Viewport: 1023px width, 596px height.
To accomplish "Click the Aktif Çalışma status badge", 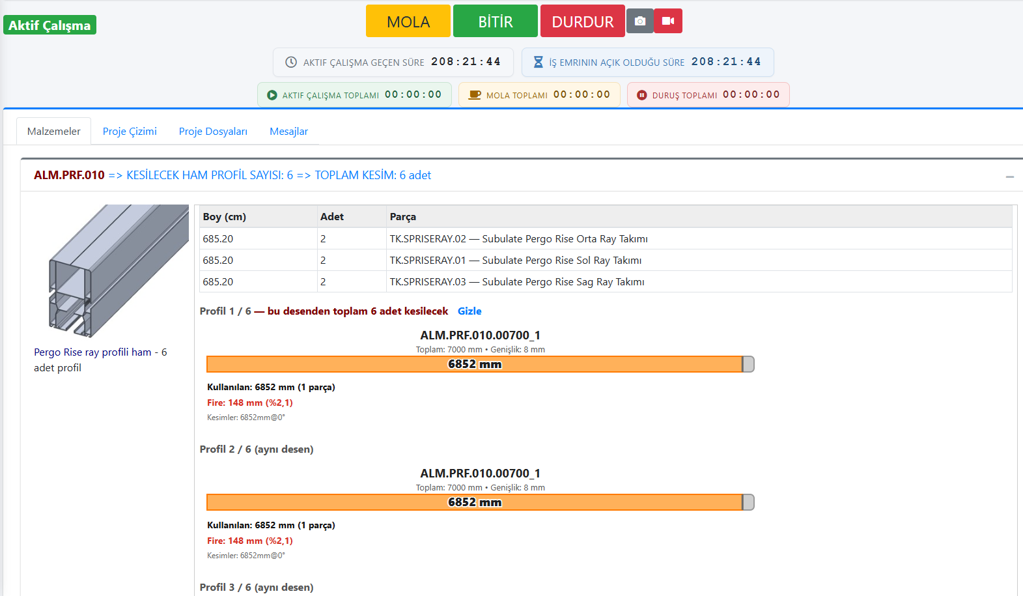I will coord(49,25).
